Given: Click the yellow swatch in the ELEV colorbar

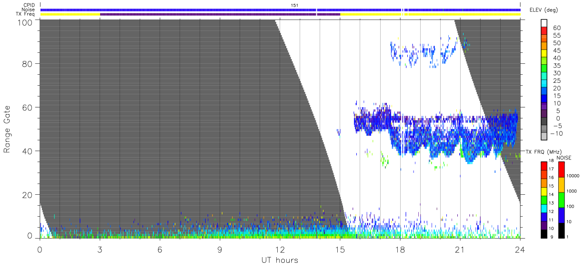Looking at the screenshot, I should (544, 54).
